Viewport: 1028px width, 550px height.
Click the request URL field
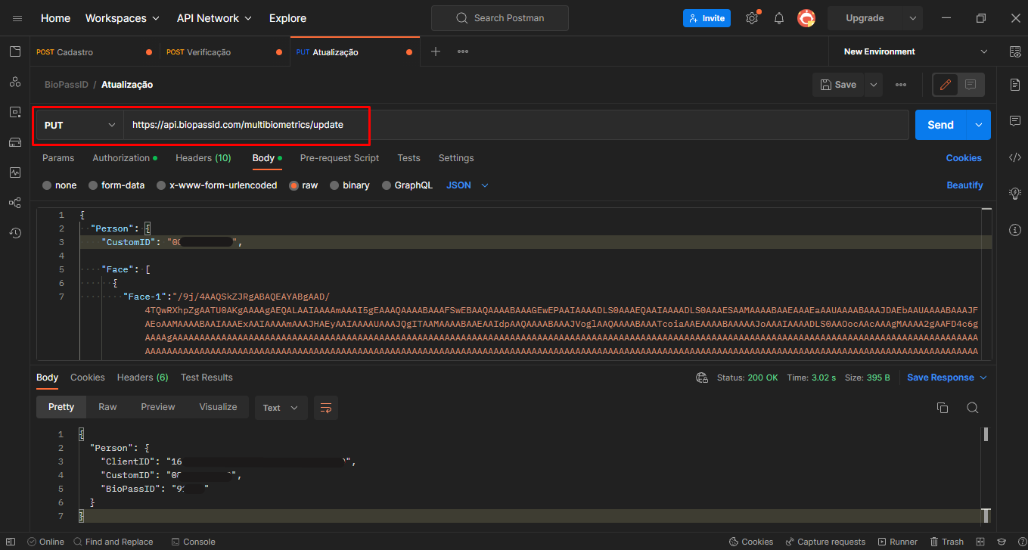[516, 125]
